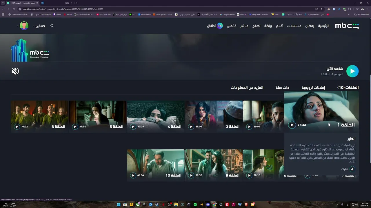This screenshot has width=371, height=208.
Task: Open the kids أطفال section
Action: [215, 26]
